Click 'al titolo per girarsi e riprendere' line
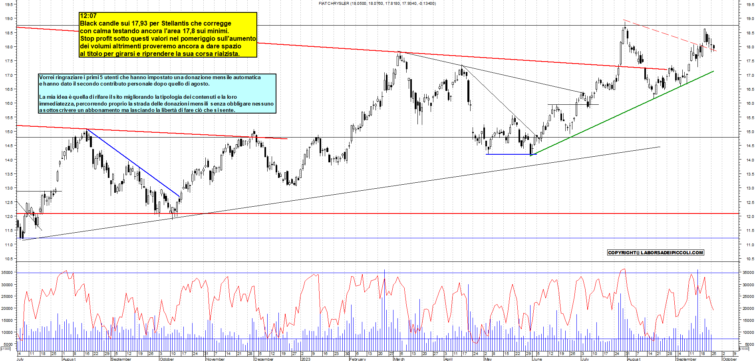This screenshot has width=755, height=361. pos(160,54)
